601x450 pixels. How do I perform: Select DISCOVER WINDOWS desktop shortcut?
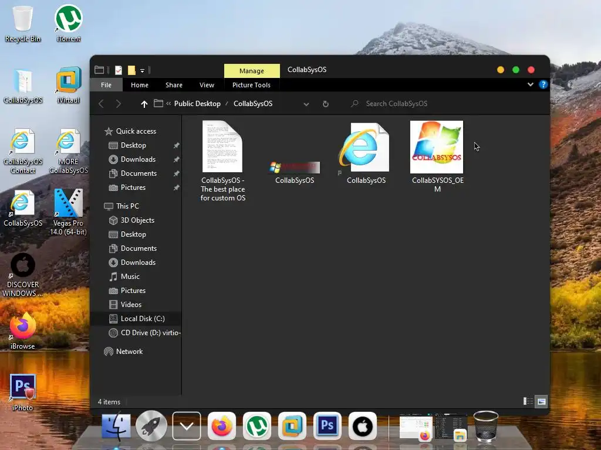[x=23, y=275]
